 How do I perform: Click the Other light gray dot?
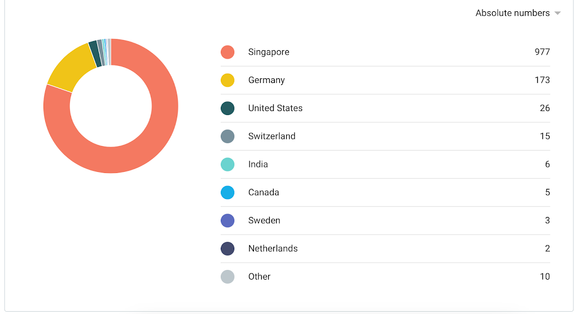[x=227, y=277]
